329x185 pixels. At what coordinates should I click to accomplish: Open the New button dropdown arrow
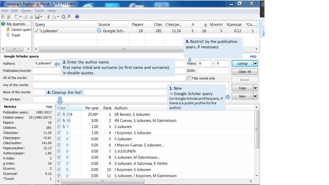pyautogui.click(x=255, y=96)
